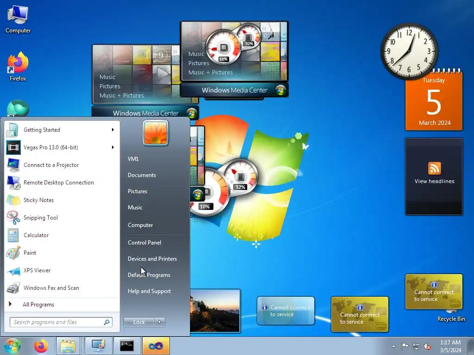Viewport: 474px width, 355px height.
Task: Expand Getting Started submenu arrow
Action: pyautogui.click(x=113, y=130)
